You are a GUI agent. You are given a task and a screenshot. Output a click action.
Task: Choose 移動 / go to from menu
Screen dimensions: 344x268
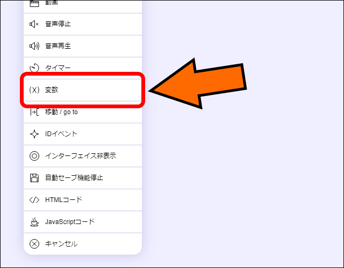pos(83,112)
